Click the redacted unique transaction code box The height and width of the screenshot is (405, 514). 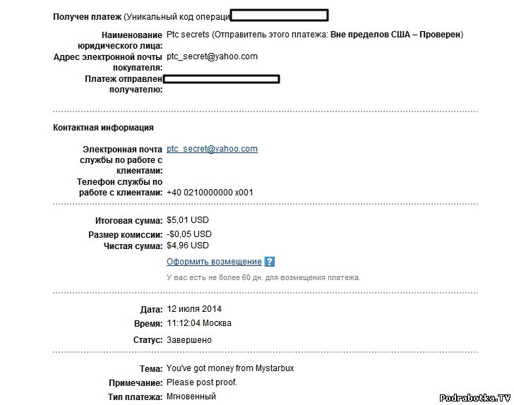point(279,15)
